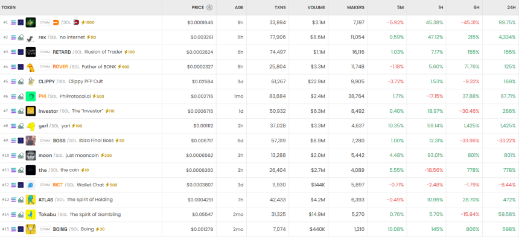Viewport: 519px width, 237px height.
Task: Open the BOING /SOL pair row
Action: [x=259, y=229]
